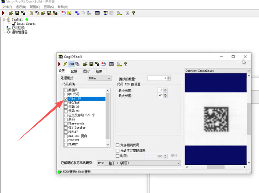Click save-as icon in CogIDTool1 toolbar
The height and width of the screenshot is (193, 259).
97,64
